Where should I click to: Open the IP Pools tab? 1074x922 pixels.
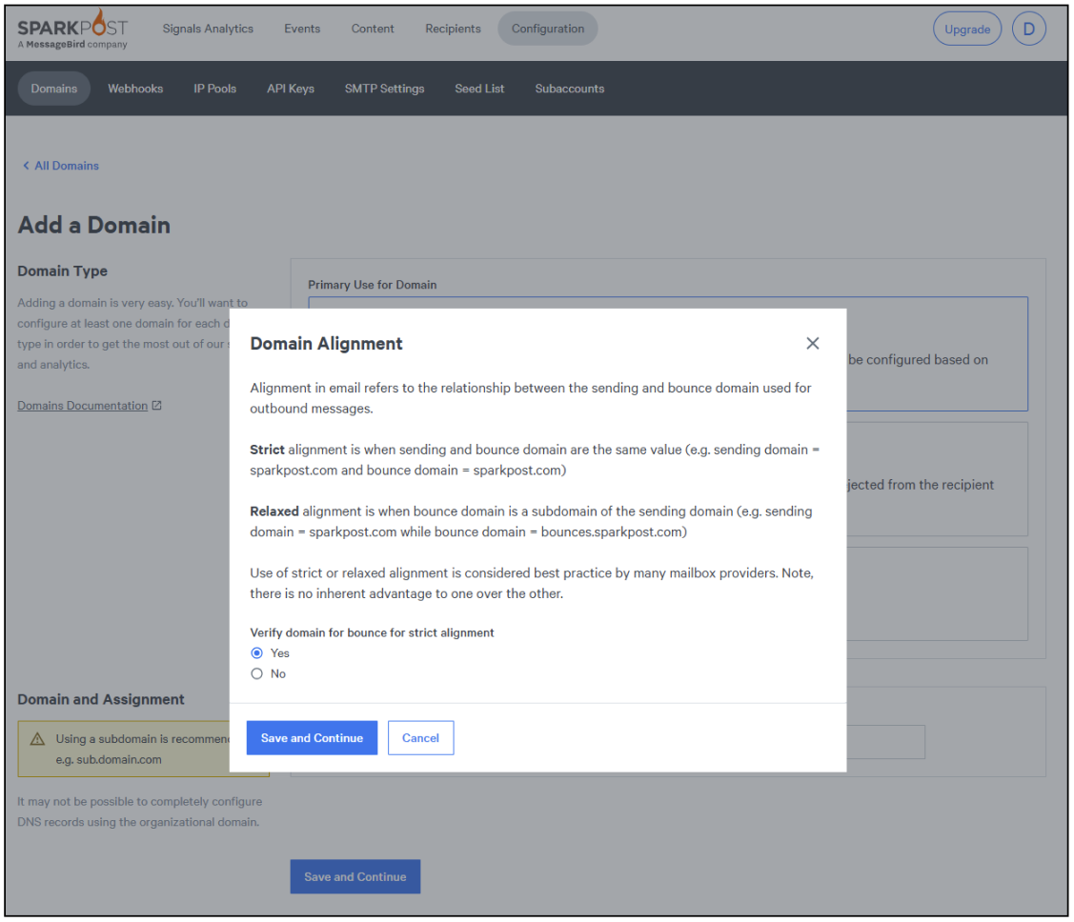point(215,89)
